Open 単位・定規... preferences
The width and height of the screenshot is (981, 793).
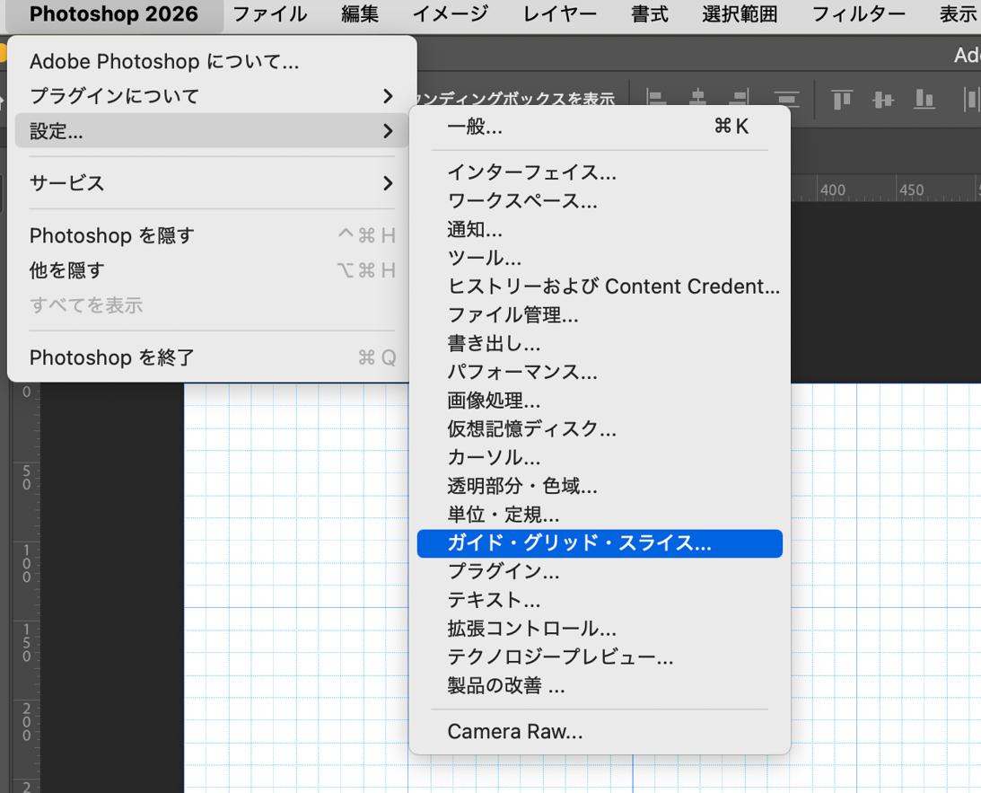(x=600, y=515)
